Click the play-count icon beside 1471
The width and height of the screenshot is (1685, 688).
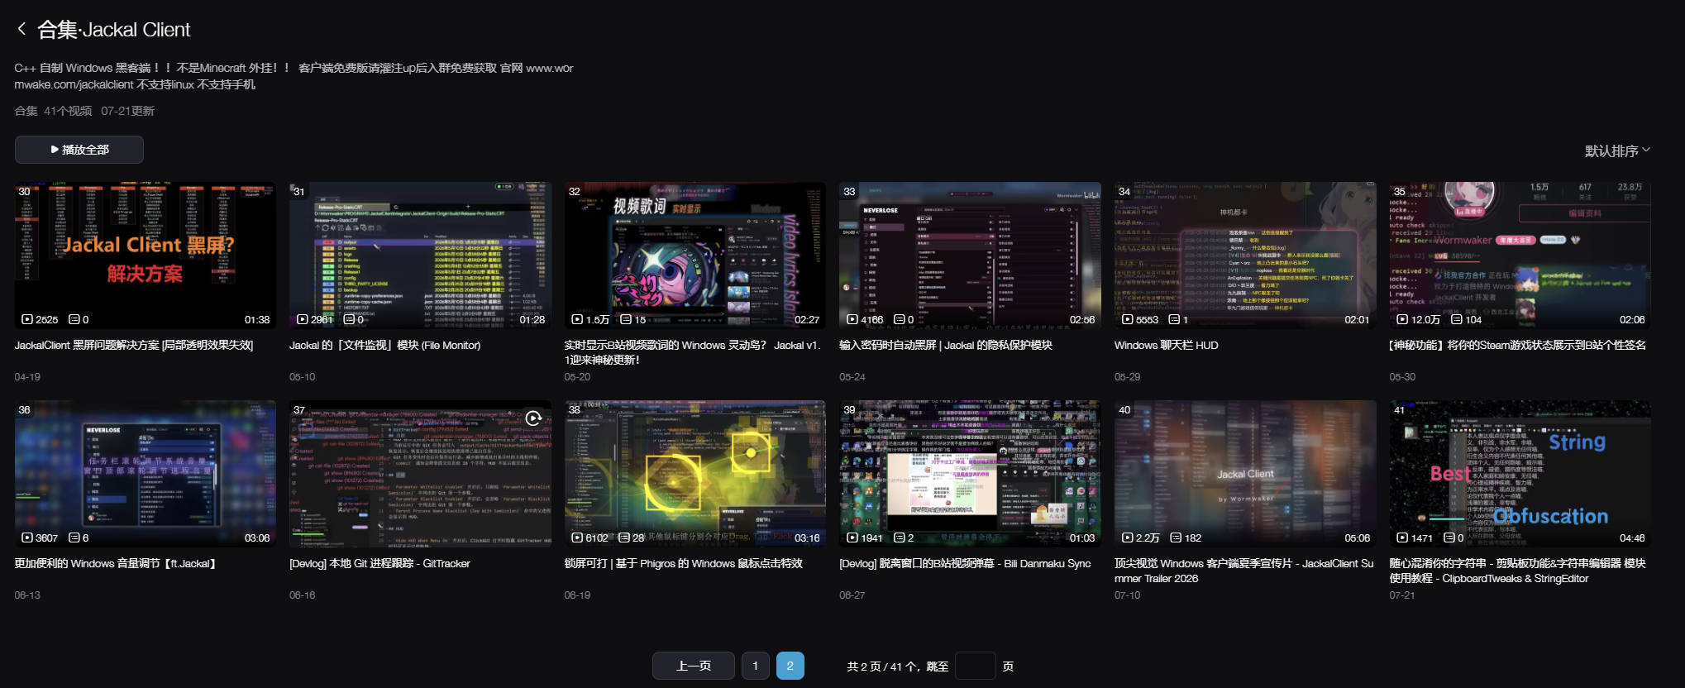click(x=1402, y=537)
